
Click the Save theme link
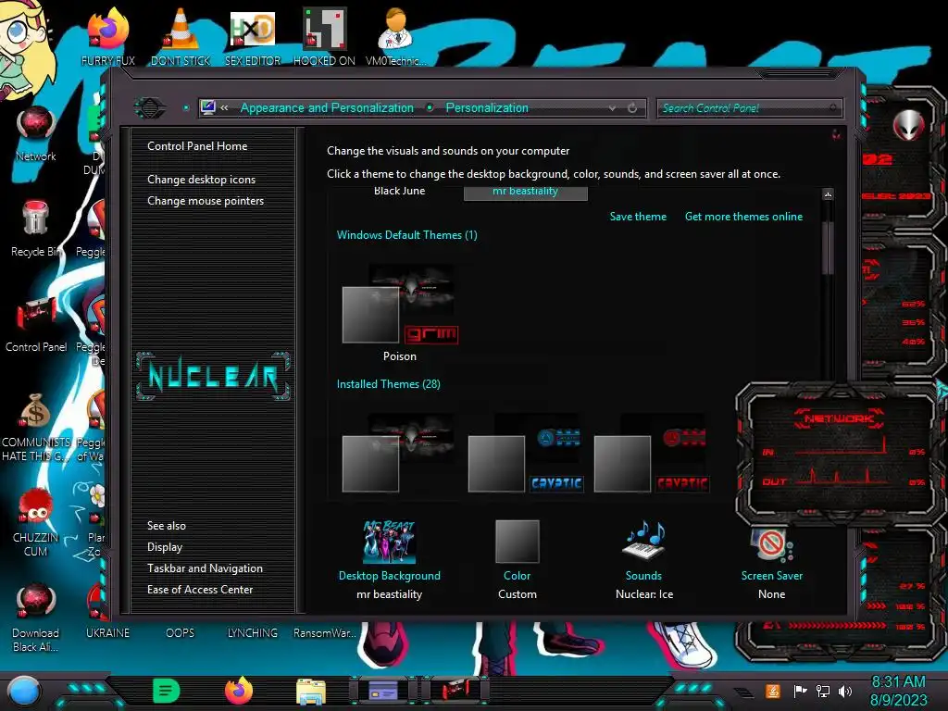coord(638,217)
